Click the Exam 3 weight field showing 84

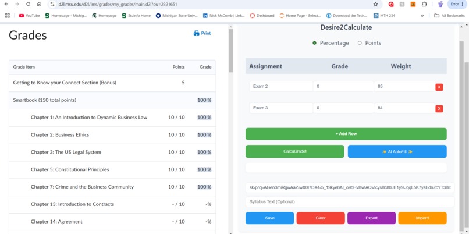404,108
